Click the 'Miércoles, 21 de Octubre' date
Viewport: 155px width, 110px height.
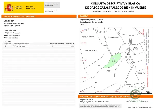click(x=140, y=107)
